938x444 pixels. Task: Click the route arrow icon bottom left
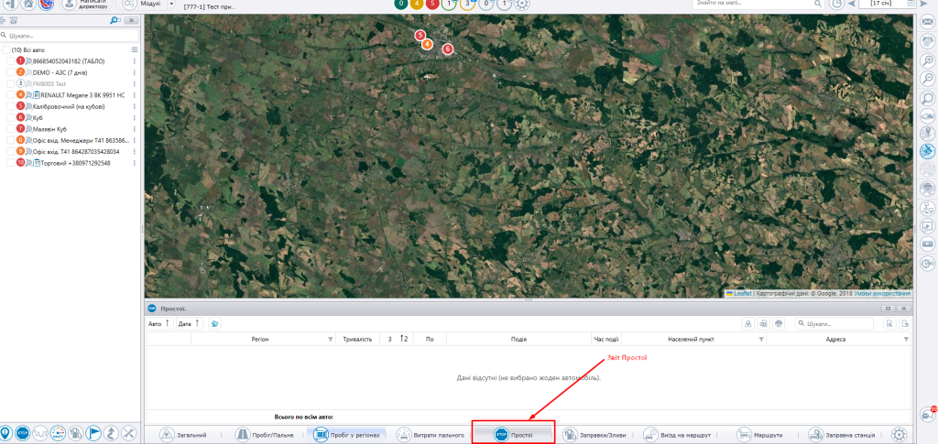pyautogui.click(x=111, y=433)
